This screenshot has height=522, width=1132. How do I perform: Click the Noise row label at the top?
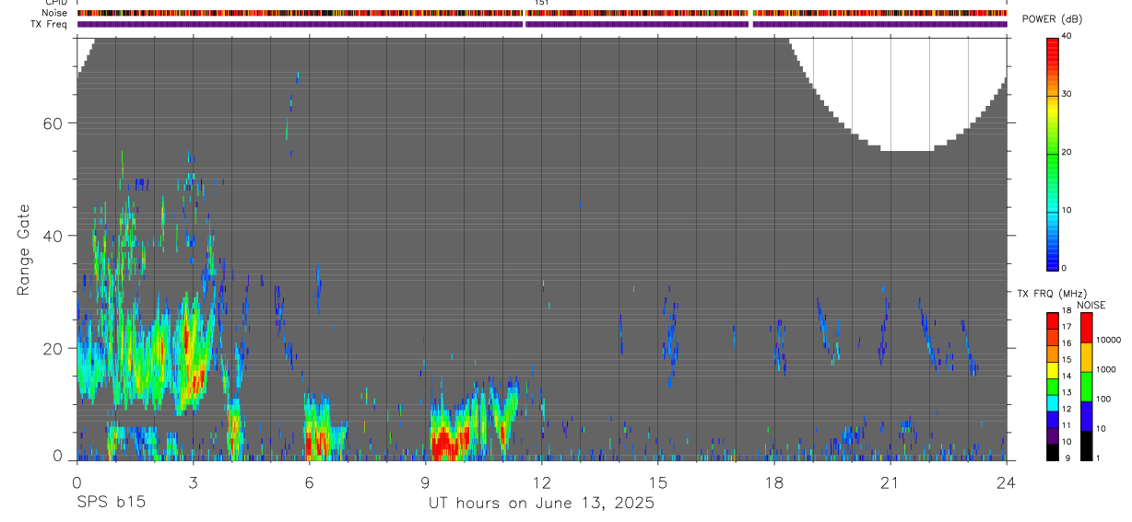(54, 13)
